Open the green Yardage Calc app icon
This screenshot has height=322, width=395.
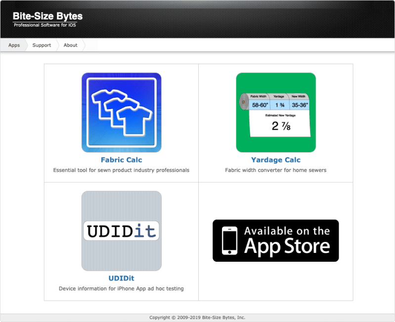pos(276,113)
